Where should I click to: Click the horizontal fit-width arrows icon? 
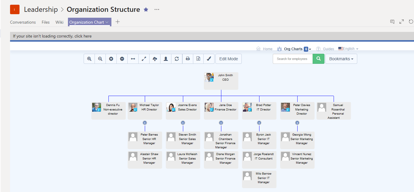click(x=133, y=59)
